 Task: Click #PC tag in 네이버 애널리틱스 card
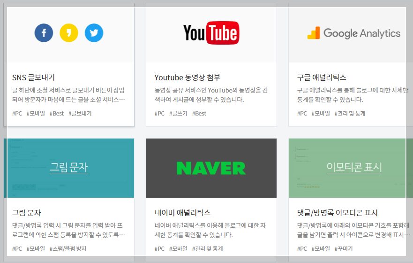pos(159,248)
